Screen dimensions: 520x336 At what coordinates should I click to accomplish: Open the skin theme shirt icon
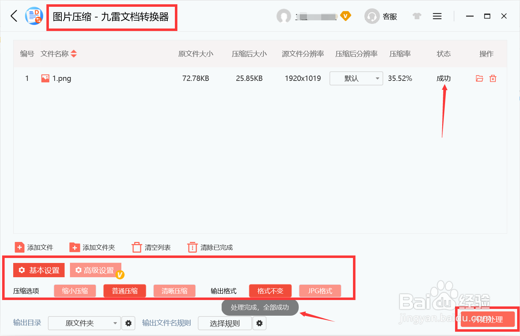[x=417, y=16]
